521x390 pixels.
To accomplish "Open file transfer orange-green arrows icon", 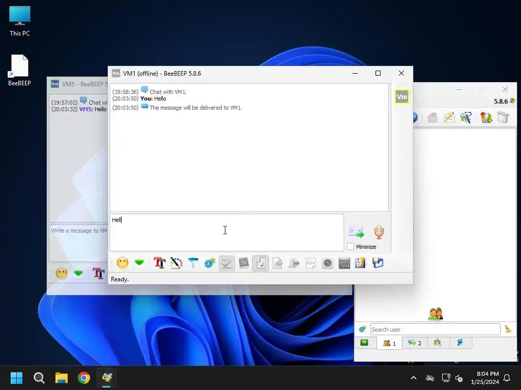I will (x=486, y=117).
